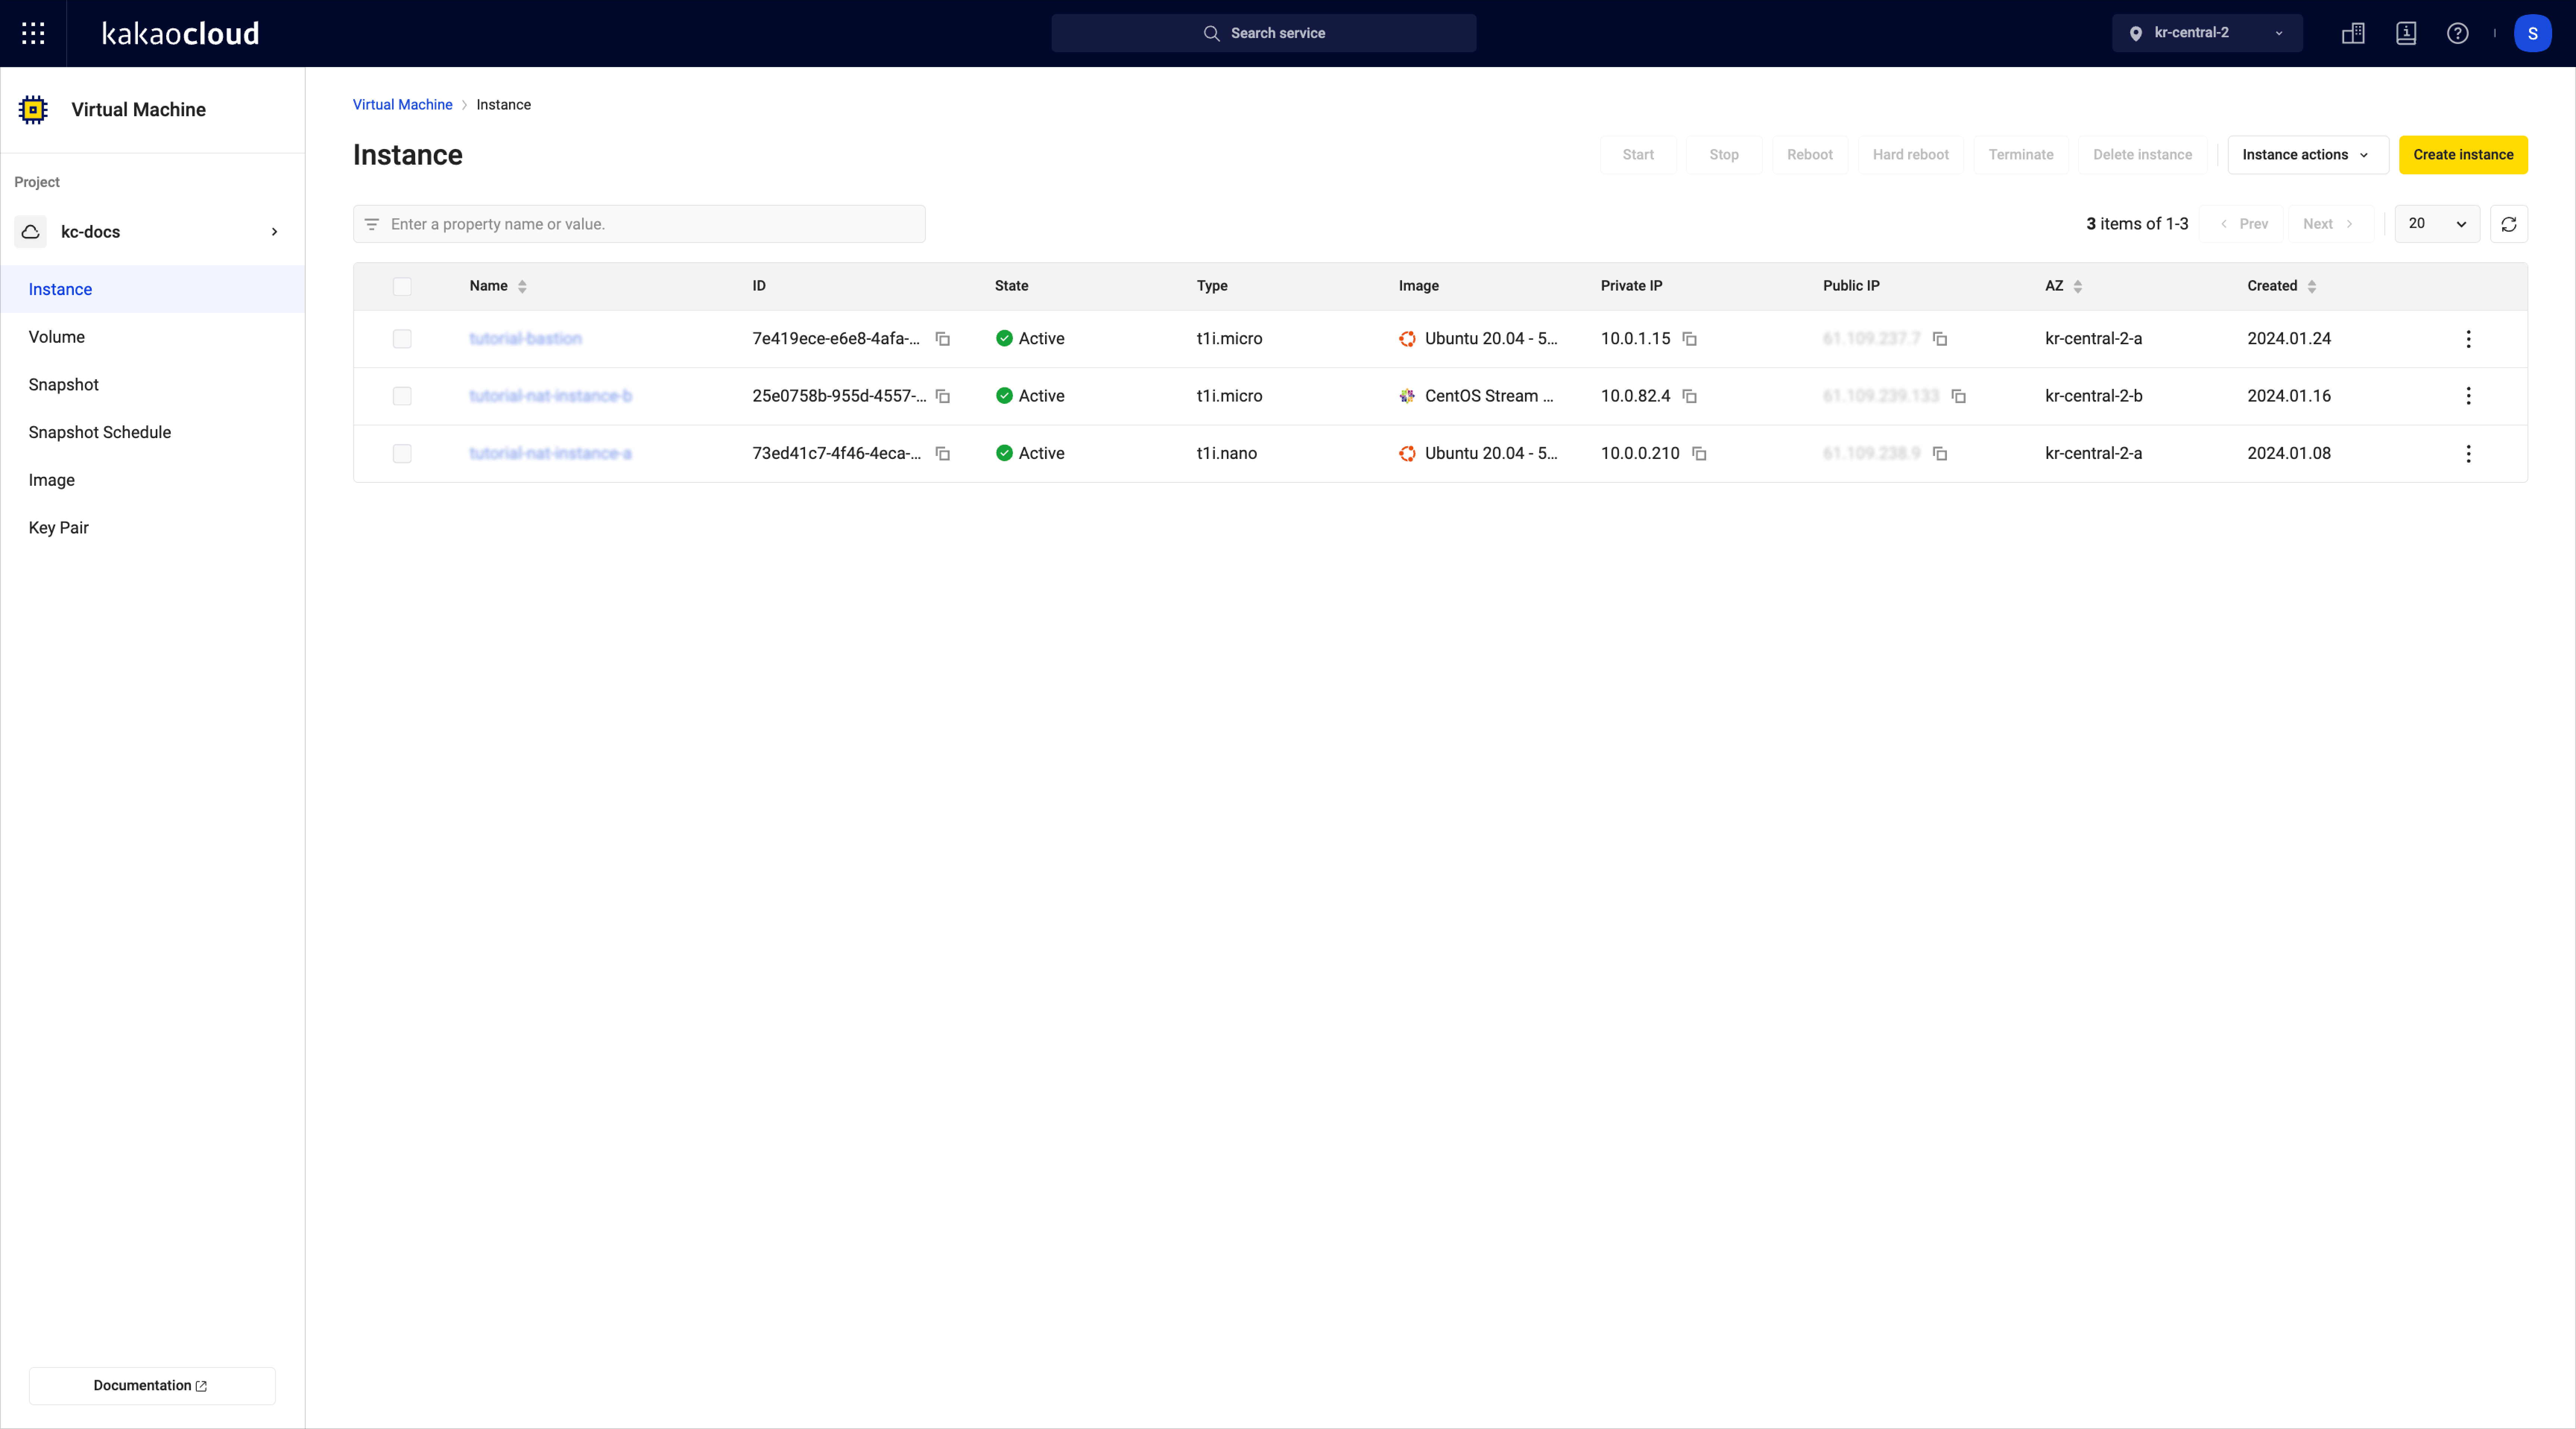This screenshot has width=2576, height=1429.
Task: Open the kr-central-2 region dropdown
Action: (x=2207, y=33)
